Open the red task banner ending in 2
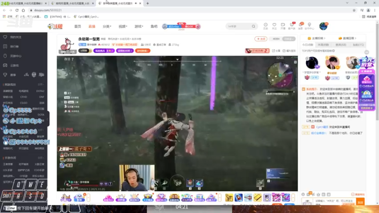The height and width of the screenshot is (213, 379). (x=257, y=51)
